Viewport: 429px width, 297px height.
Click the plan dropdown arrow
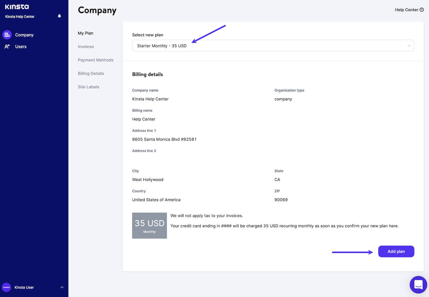tap(409, 46)
